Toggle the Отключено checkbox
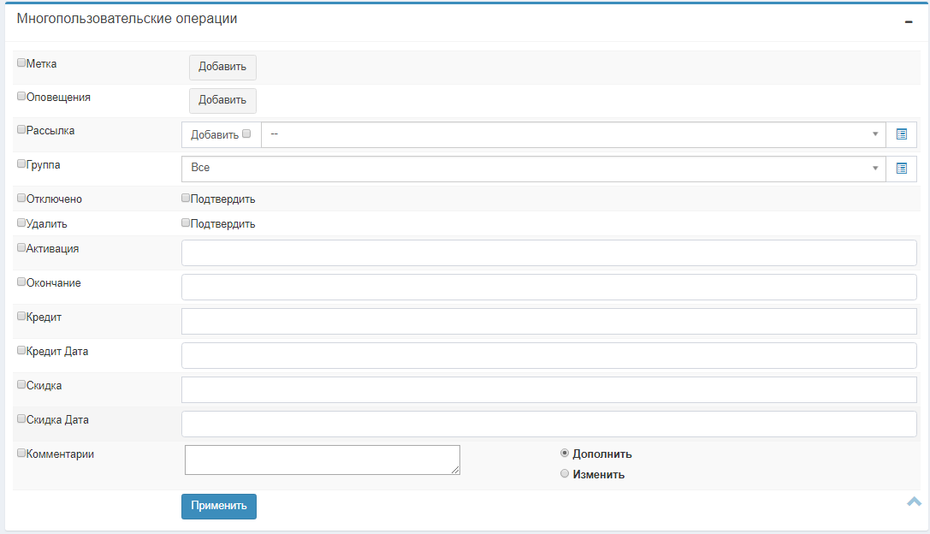 [21, 198]
